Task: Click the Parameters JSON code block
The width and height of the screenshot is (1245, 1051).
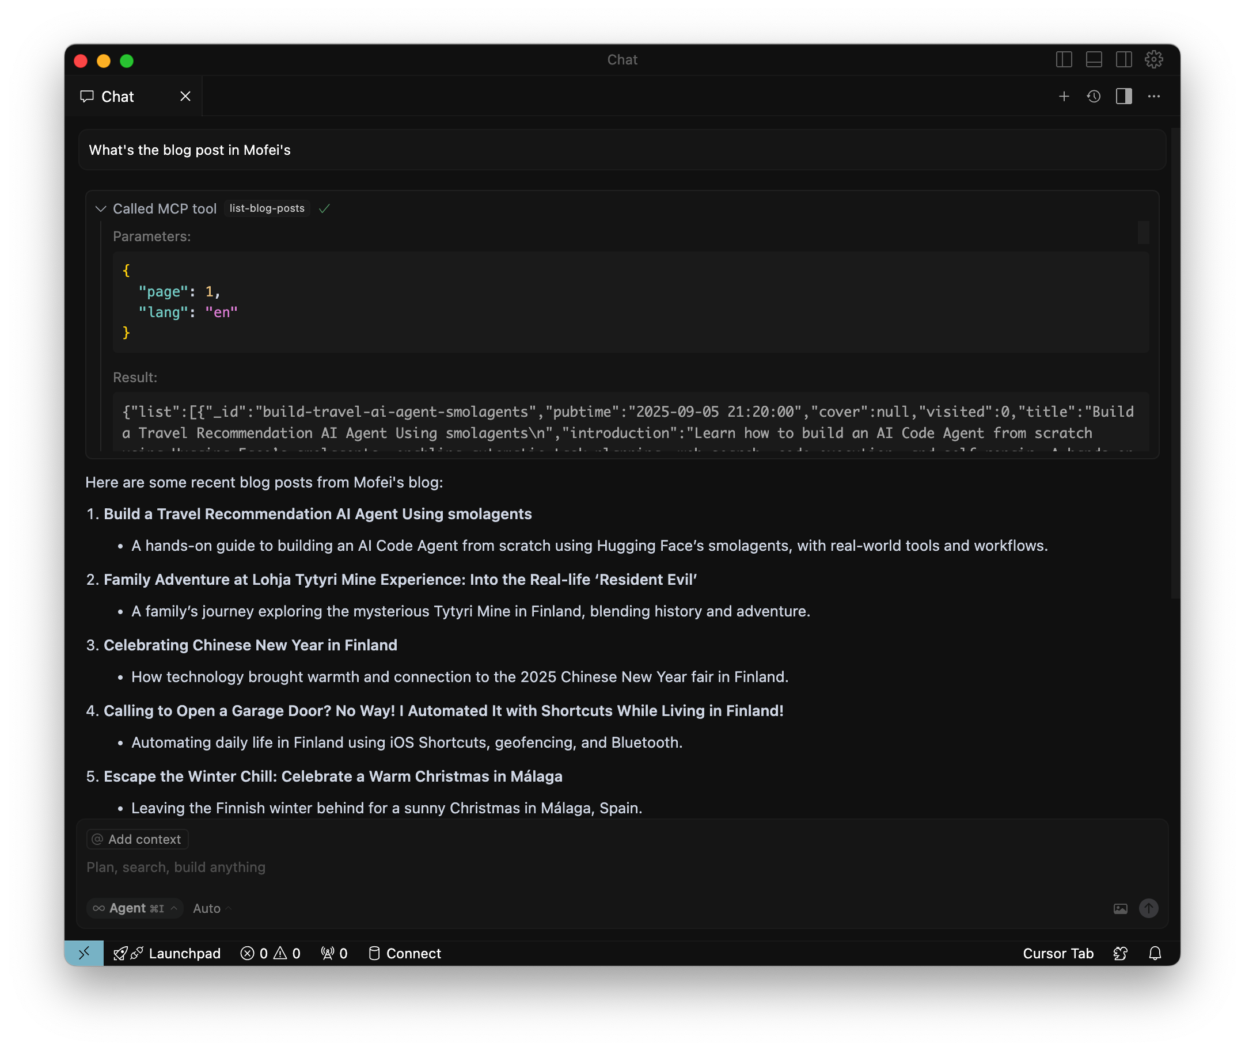Action: tap(630, 302)
